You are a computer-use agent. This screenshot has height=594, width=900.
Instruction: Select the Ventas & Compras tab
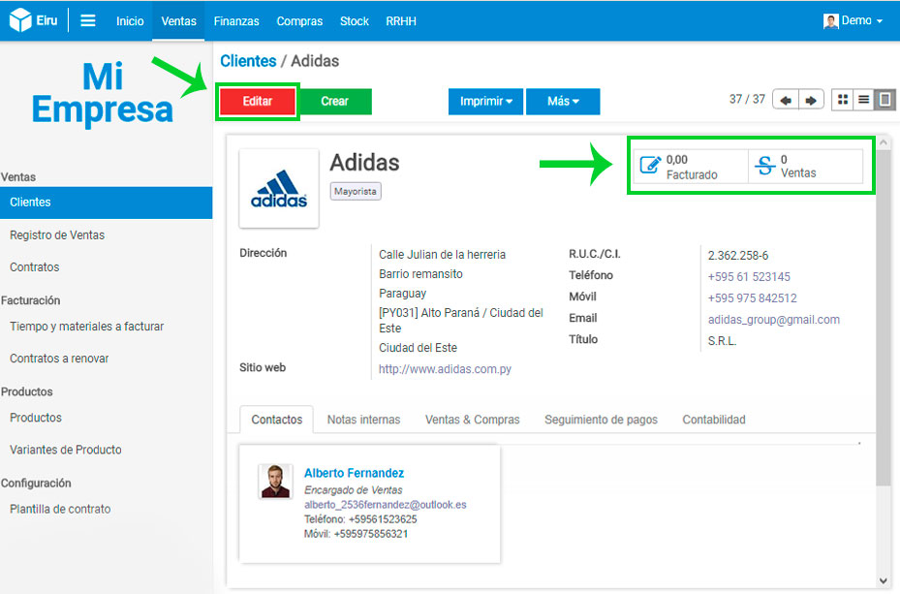[x=473, y=420]
